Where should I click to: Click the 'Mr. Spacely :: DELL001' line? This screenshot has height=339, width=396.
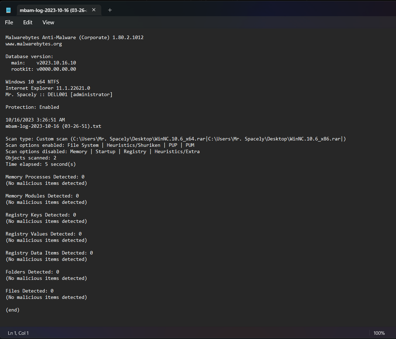pyautogui.click(x=59, y=95)
